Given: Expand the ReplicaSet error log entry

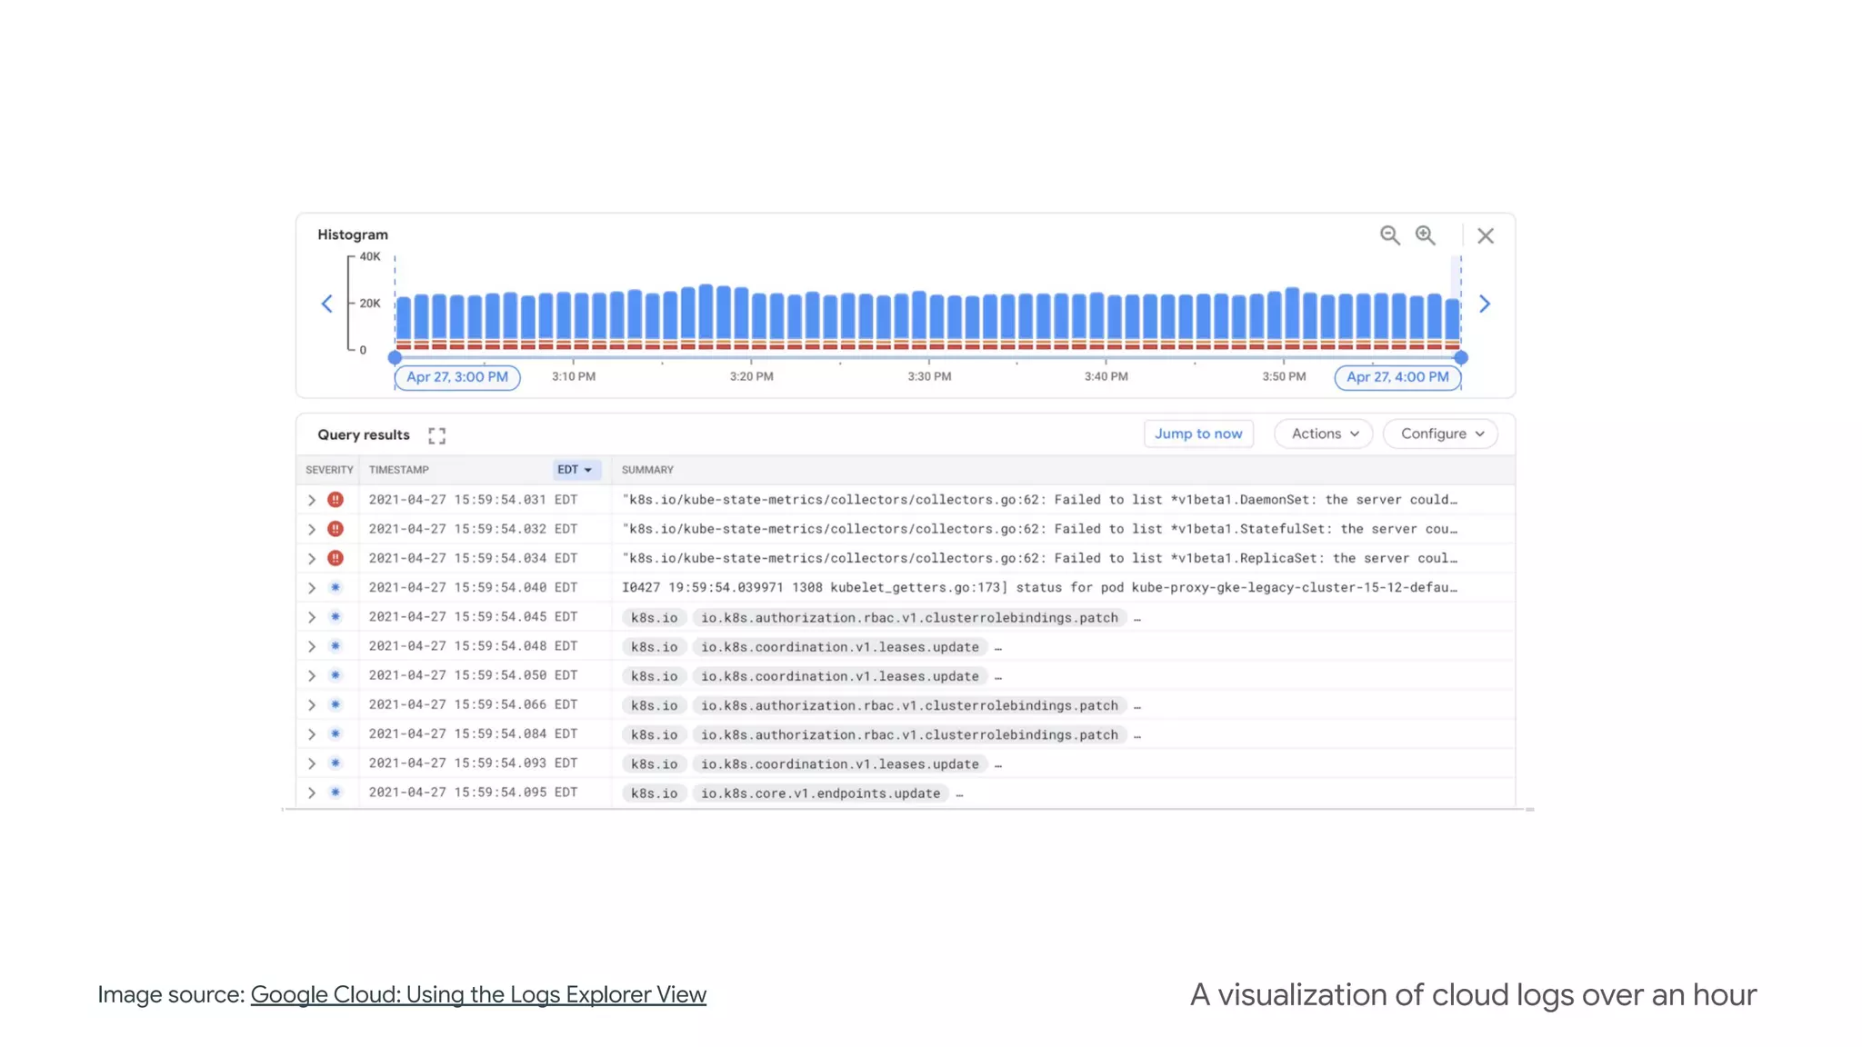Looking at the screenshot, I should click(312, 558).
